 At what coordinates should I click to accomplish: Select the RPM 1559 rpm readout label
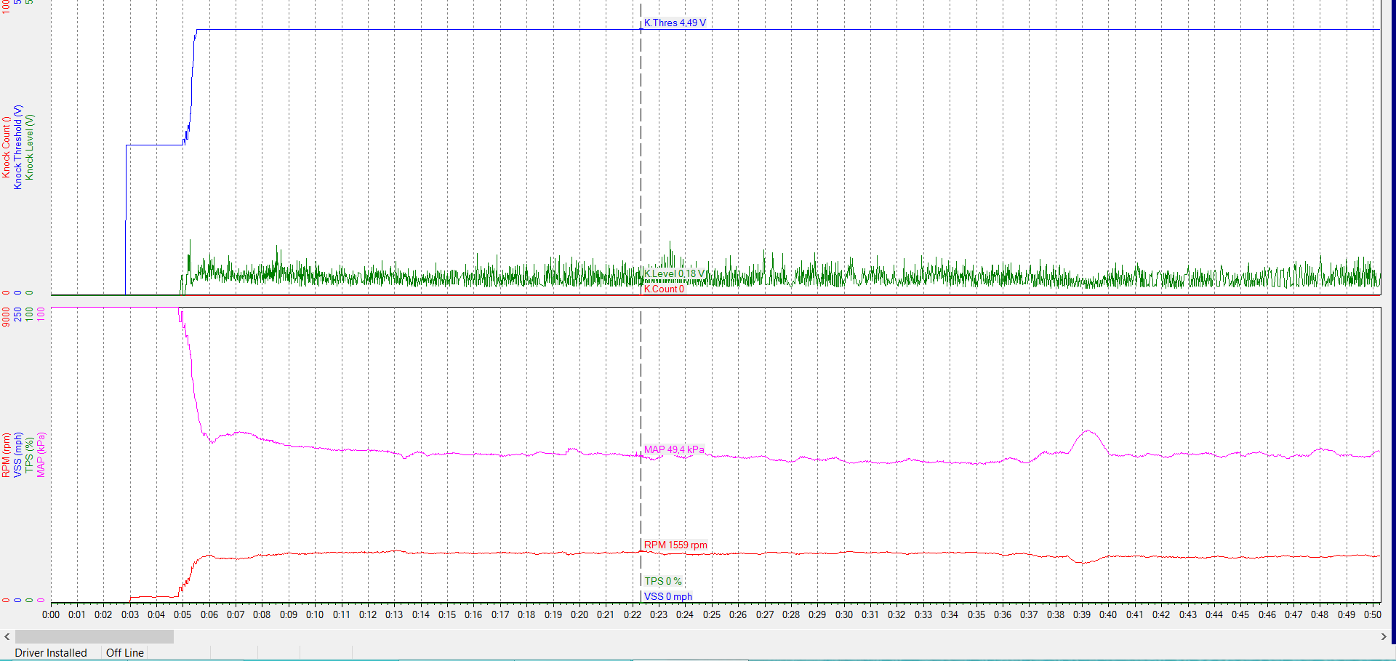(x=675, y=545)
